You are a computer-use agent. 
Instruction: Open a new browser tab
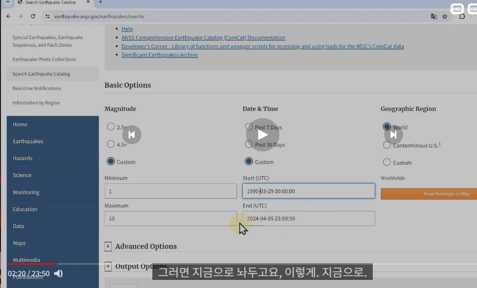tap(101, 2)
